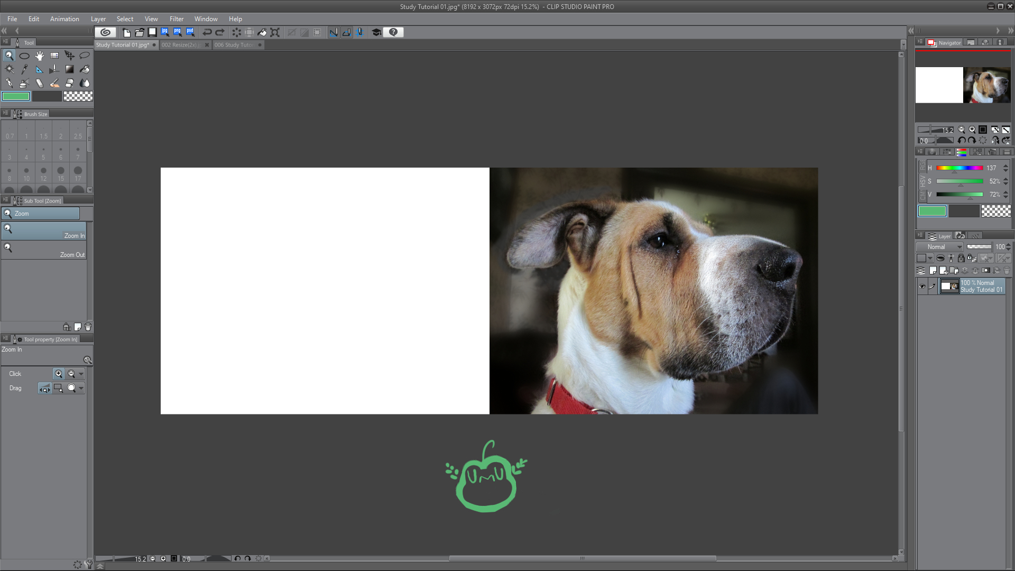This screenshot has height=571, width=1015.
Task: Click the Auto select magic wand tool
Action: point(10,69)
